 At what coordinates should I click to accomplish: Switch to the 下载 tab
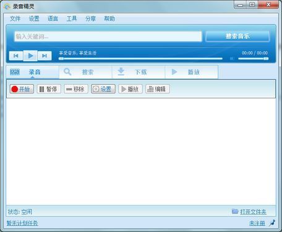point(139,72)
